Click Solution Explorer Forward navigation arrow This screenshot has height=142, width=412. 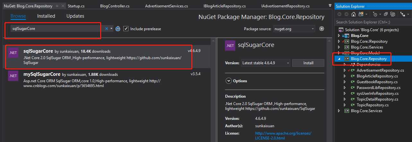(x=346, y=14)
